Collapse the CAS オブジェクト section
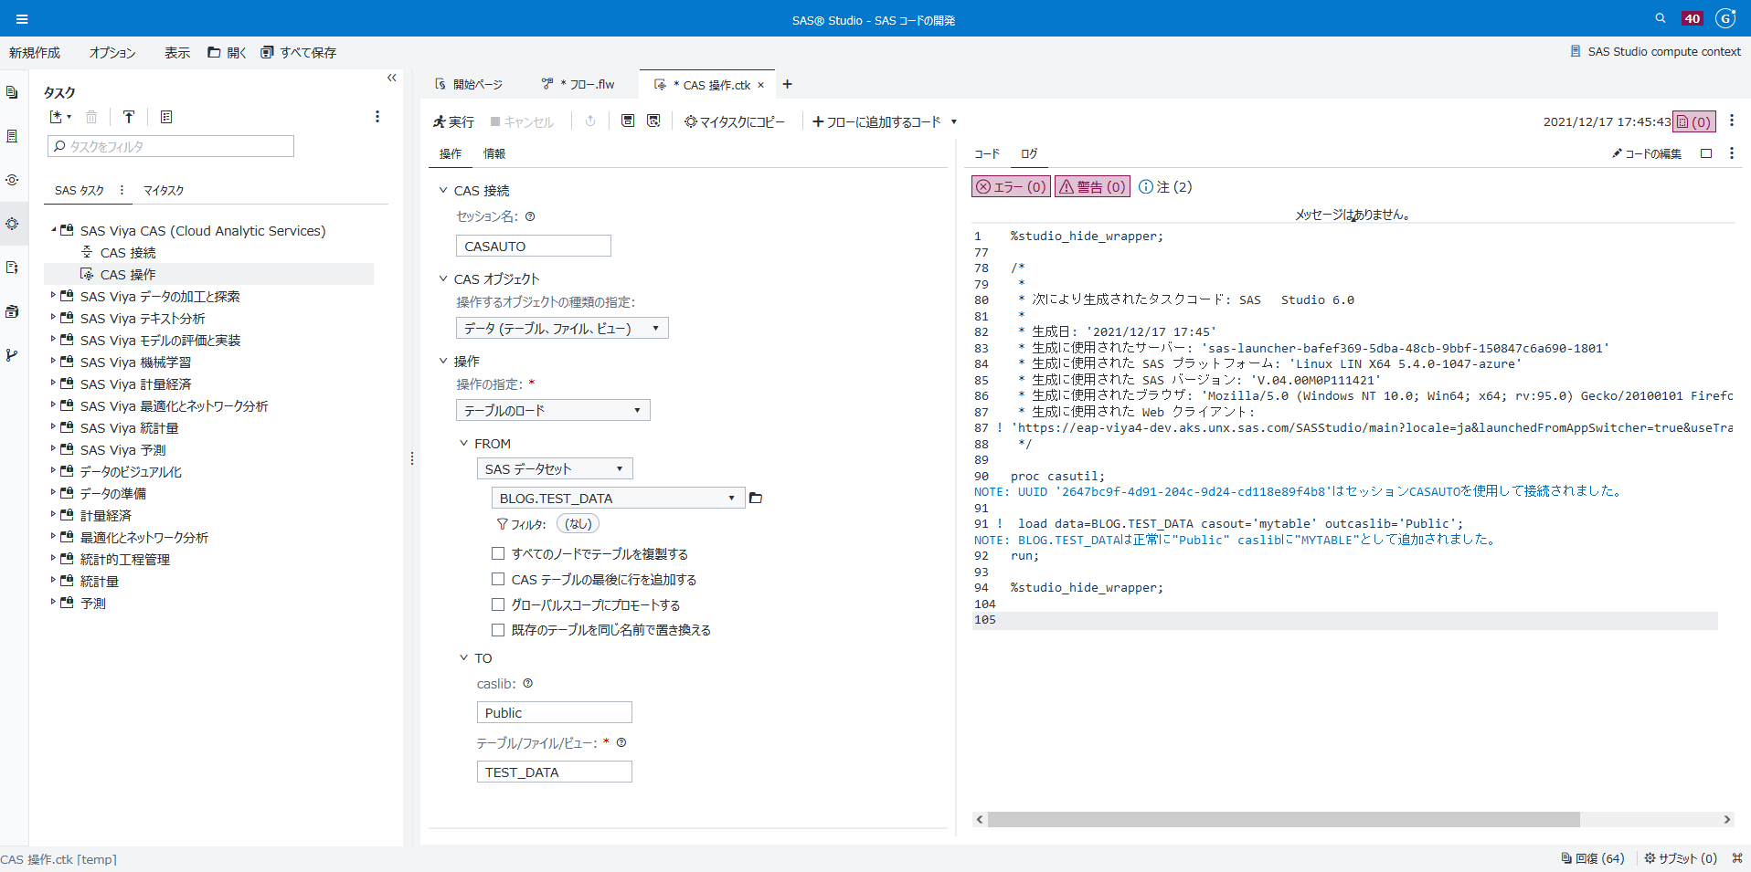Screen dimensions: 1751x872 [443, 278]
